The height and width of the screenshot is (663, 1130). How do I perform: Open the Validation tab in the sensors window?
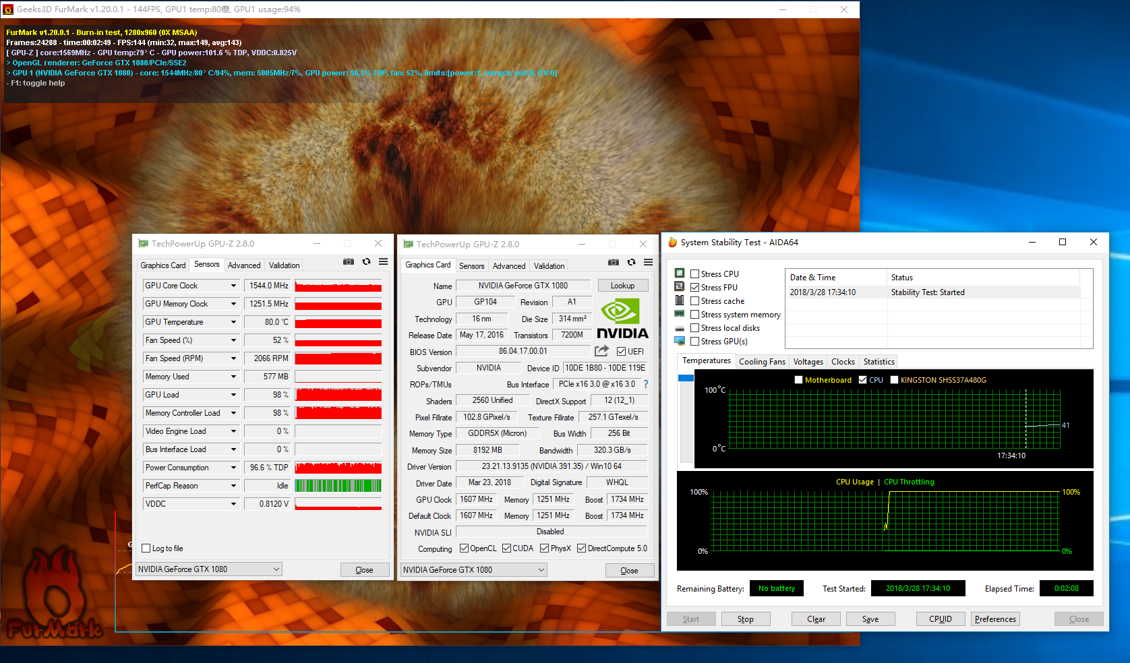point(284,265)
